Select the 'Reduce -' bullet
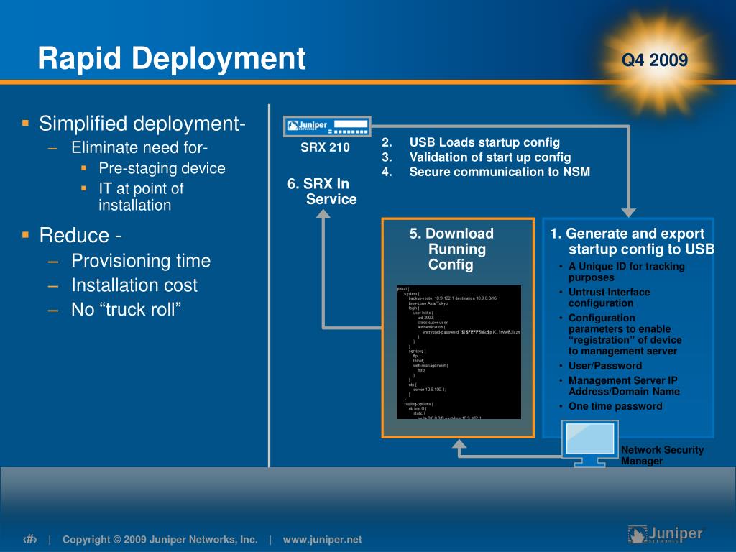 coord(80,235)
